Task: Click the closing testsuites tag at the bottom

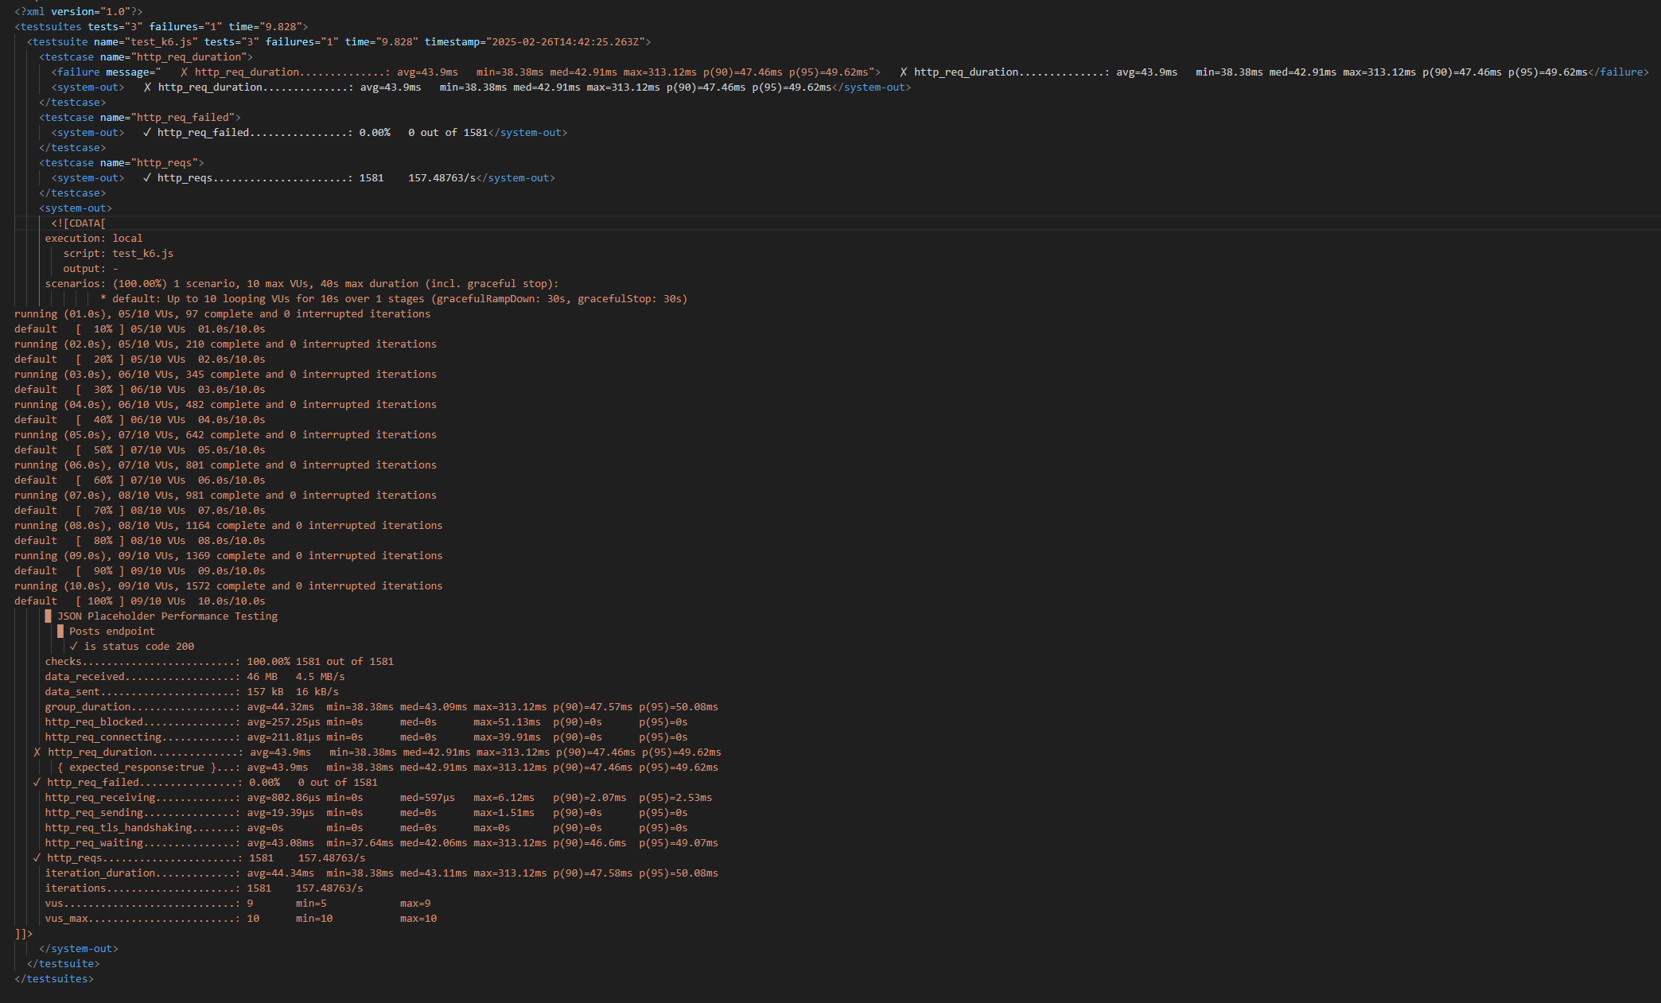Action: point(53,978)
